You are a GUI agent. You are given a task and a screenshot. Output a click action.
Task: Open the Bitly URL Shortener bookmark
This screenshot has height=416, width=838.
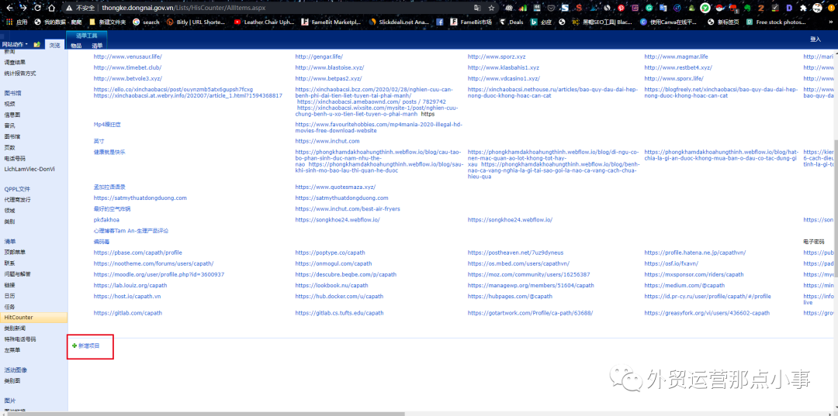tap(196, 22)
